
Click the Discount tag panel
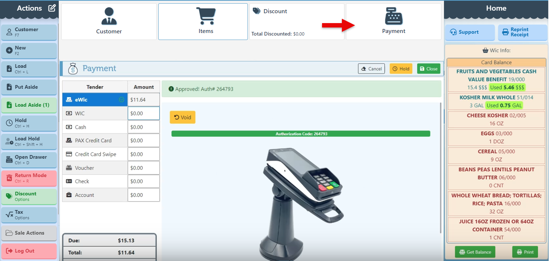coord(297,22)
